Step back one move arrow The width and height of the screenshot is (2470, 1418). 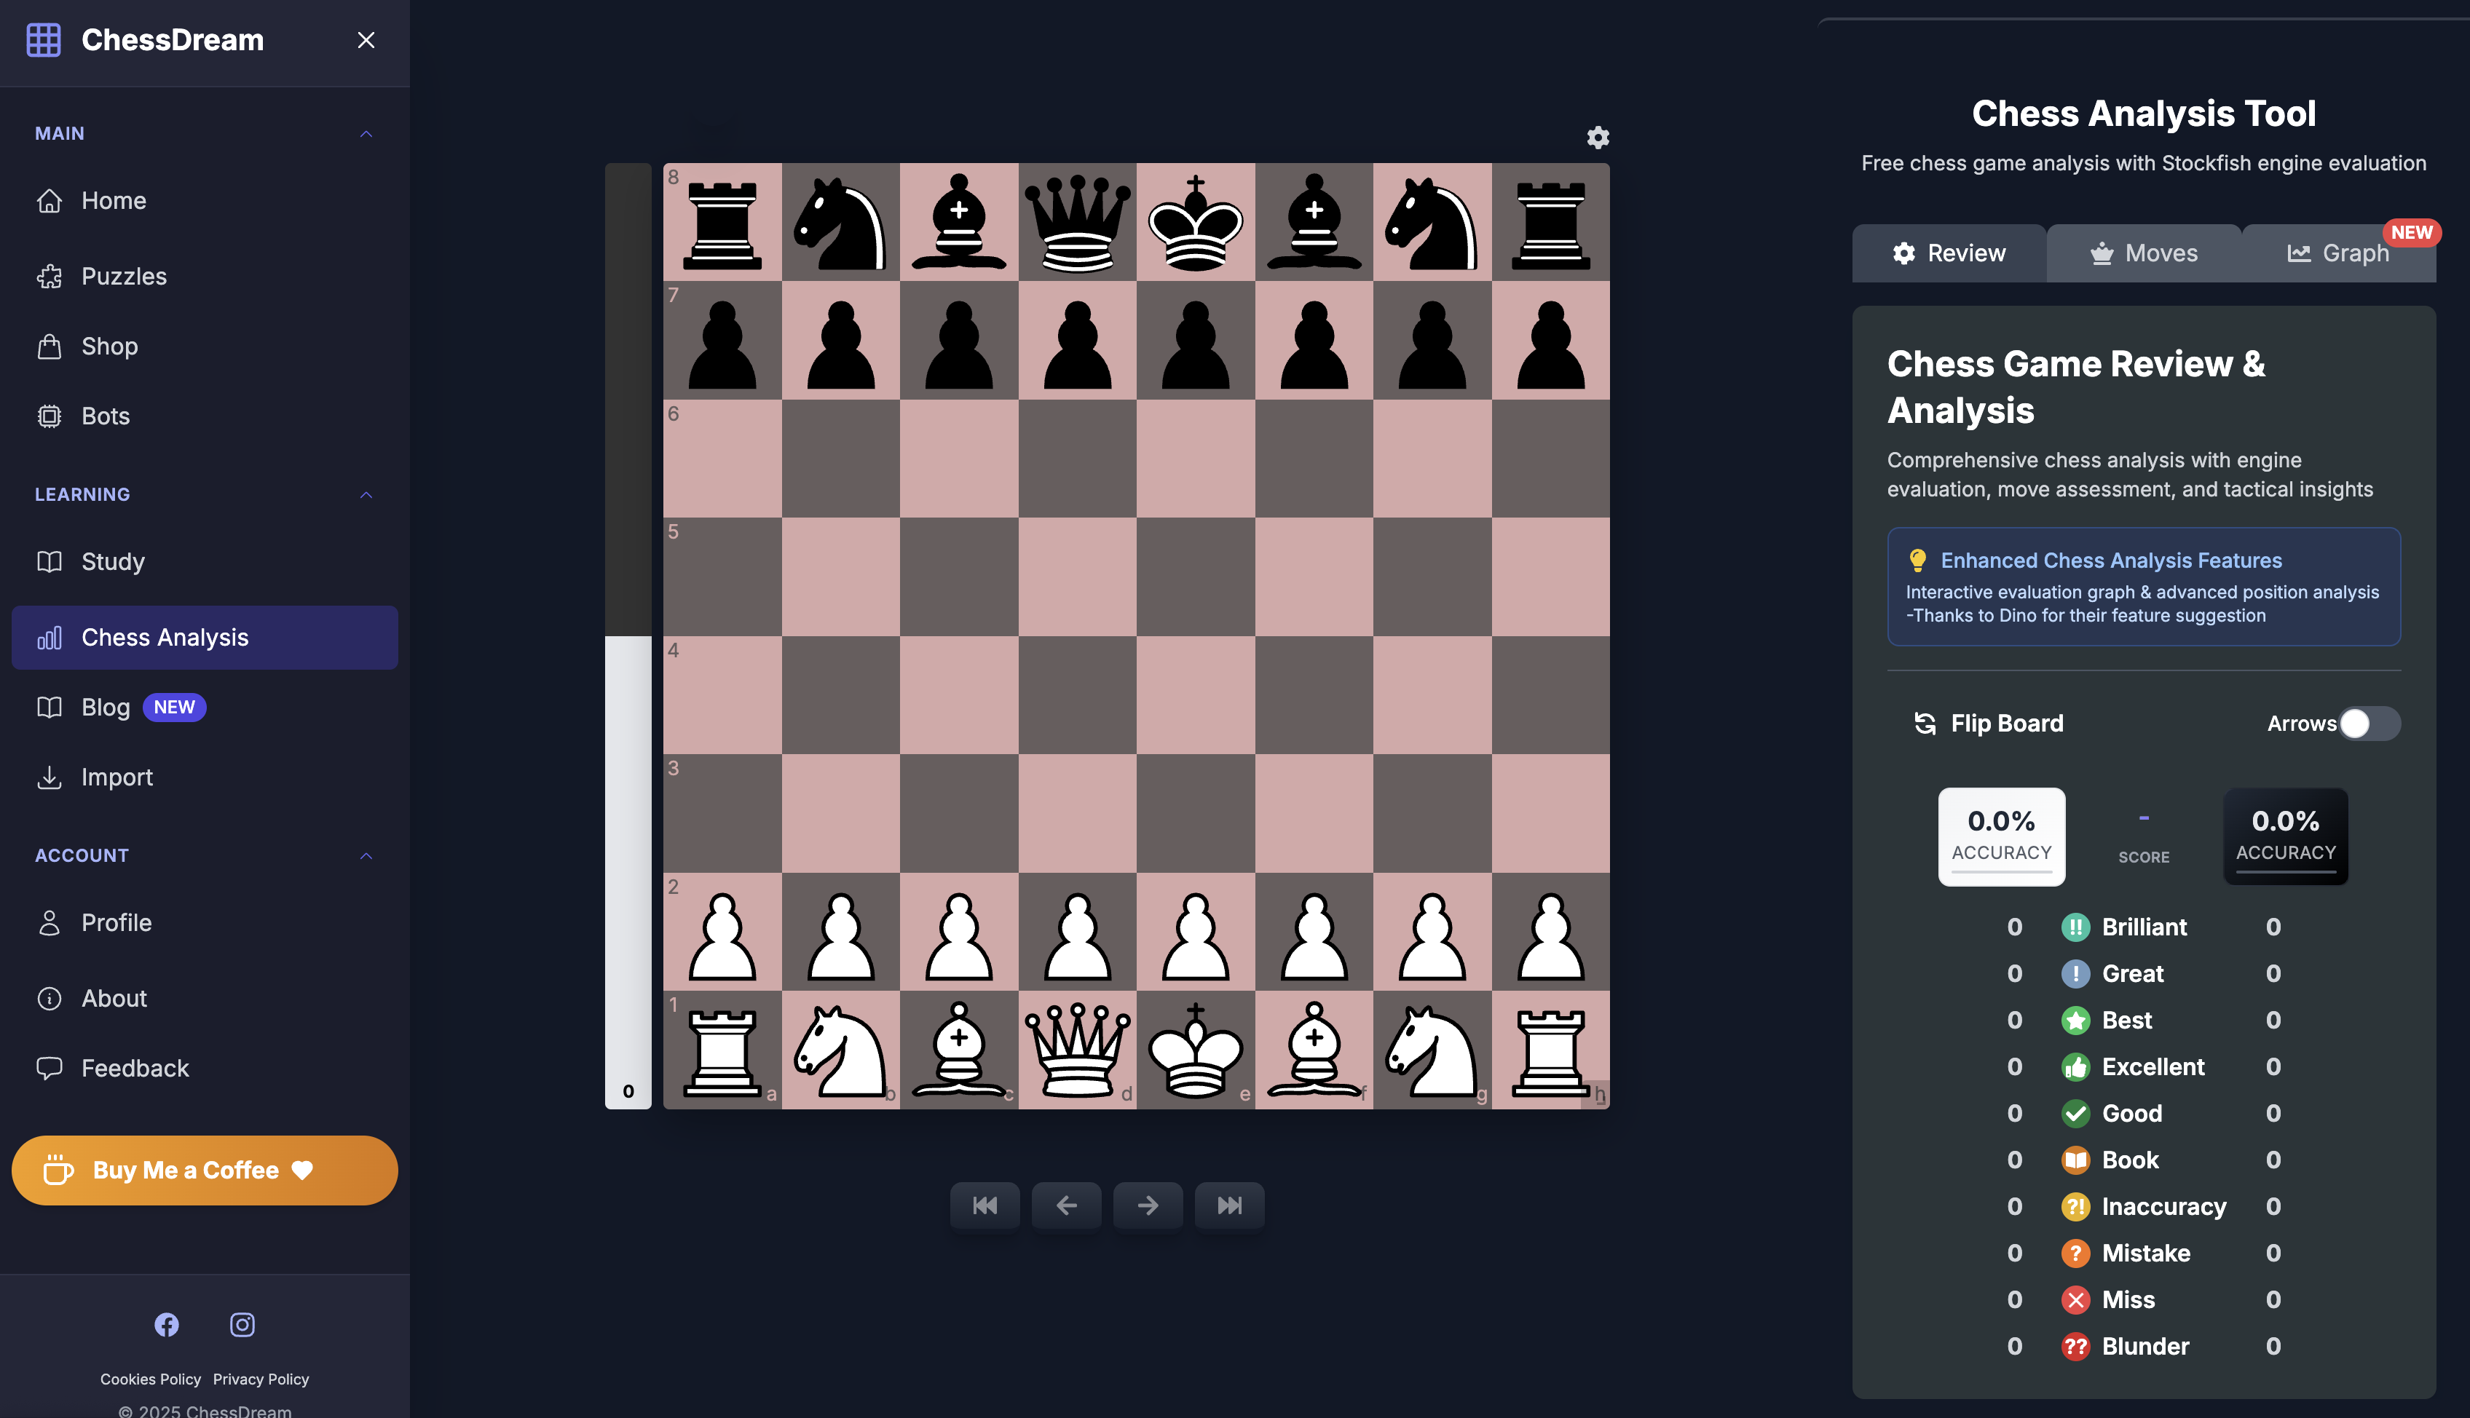tap(1067, 1205)
